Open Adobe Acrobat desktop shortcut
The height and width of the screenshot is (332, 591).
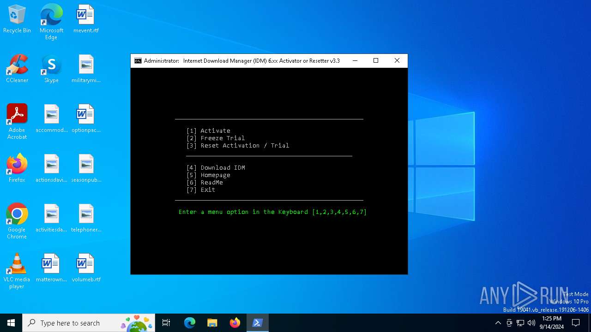tap(17, 122)
